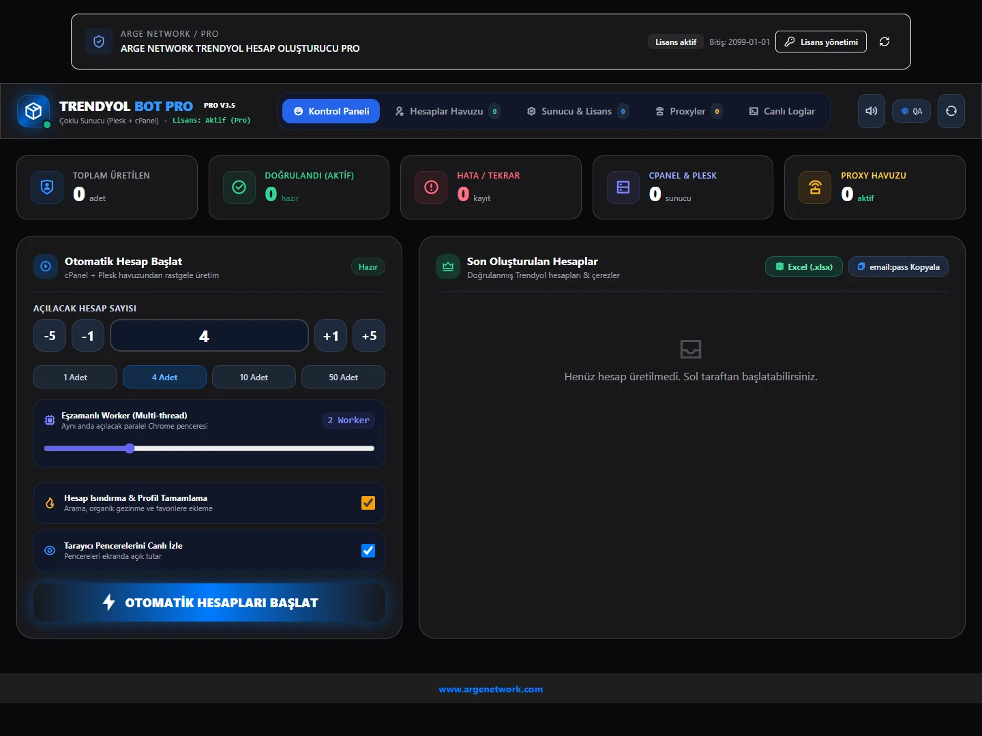Select the 50 Adet preset
The height and width of the screenshot is (736, 982).
[343, 377]
